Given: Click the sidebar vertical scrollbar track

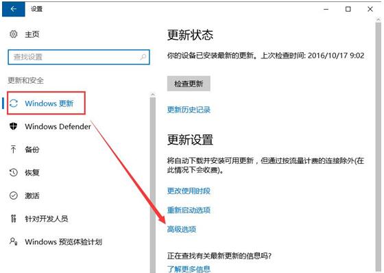Looking at the screenshot, I should tap(153, 185).
